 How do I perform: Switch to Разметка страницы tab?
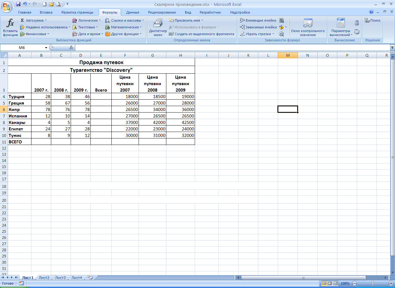pos(77,12)
